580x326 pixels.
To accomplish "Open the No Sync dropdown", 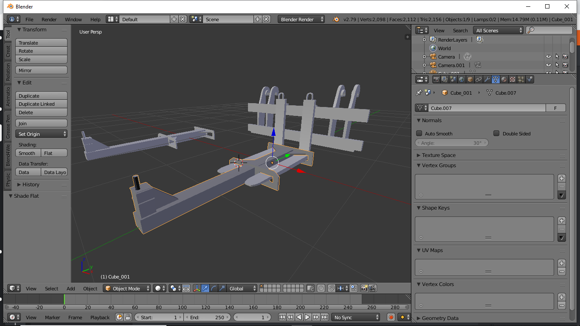I will [x=356, y=317].
